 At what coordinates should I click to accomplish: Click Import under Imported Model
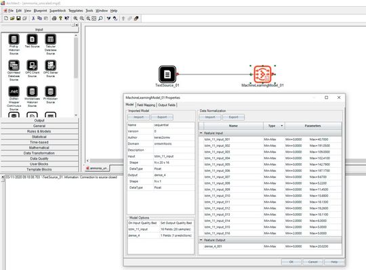(139, 117)
